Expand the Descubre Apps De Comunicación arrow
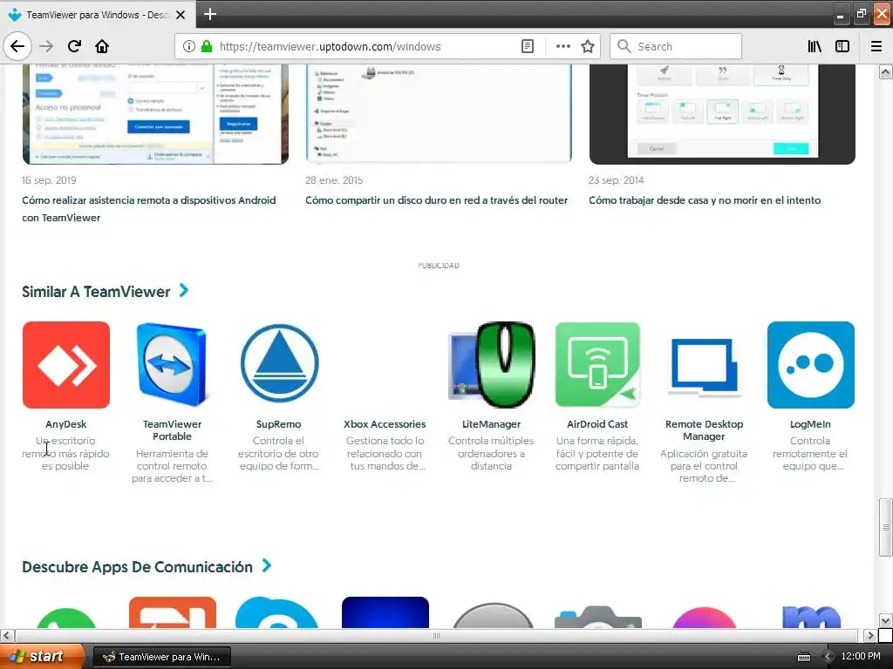 (267, 565)
